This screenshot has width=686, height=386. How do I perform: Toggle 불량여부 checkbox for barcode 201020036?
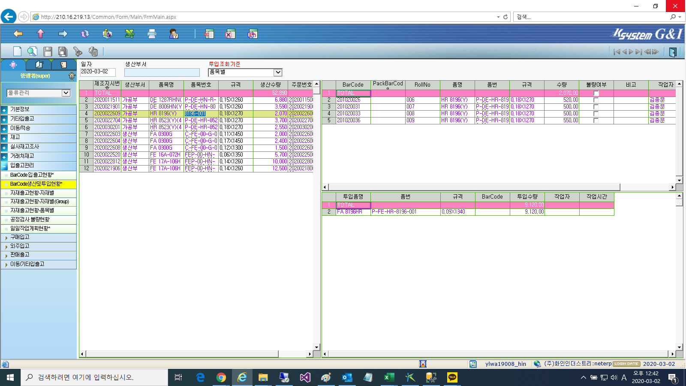[x=596, y=121]
